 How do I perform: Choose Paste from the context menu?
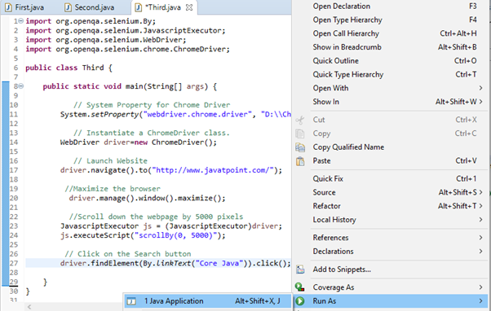click(391, 161)
